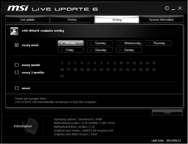Close the Live Update 6 window
188x144 pixels.
[180, 8]
